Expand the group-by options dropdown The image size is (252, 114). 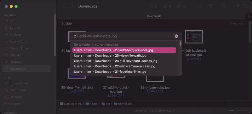click(167, 6)
